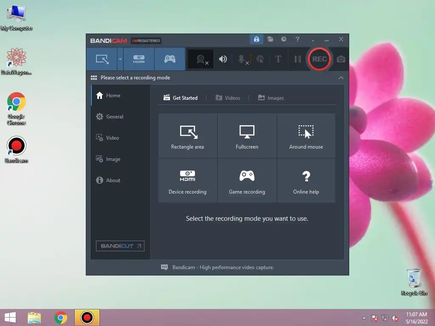Open the scheduled recording clock icon

[283, 39]
